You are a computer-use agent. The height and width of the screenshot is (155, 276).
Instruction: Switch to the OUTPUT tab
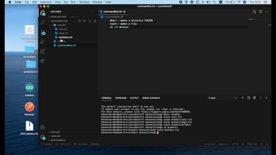pos(134,98)
